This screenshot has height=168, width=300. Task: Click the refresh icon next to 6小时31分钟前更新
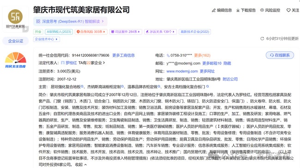tap(262, 39)
